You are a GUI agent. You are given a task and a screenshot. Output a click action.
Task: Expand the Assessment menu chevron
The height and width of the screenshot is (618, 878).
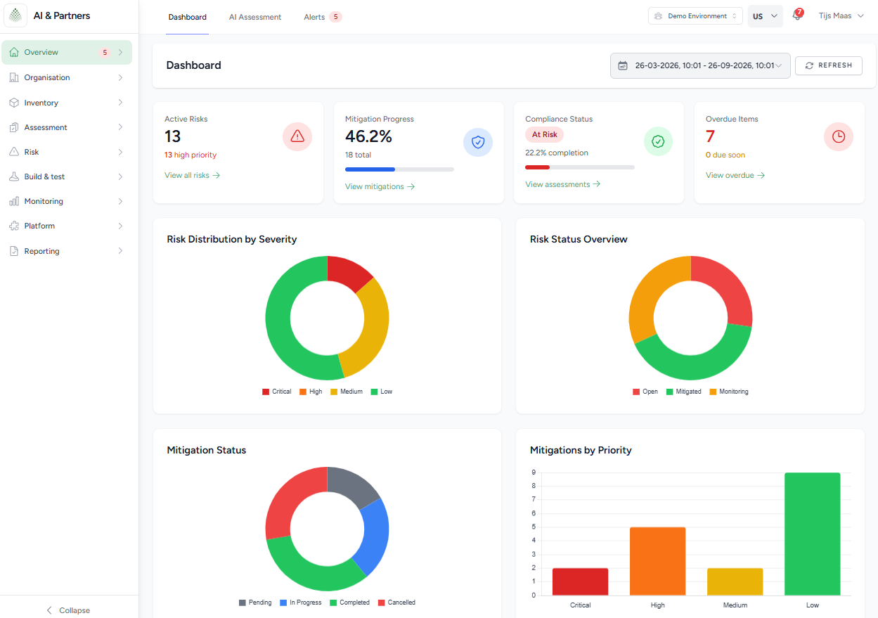[x=121, y=127]
